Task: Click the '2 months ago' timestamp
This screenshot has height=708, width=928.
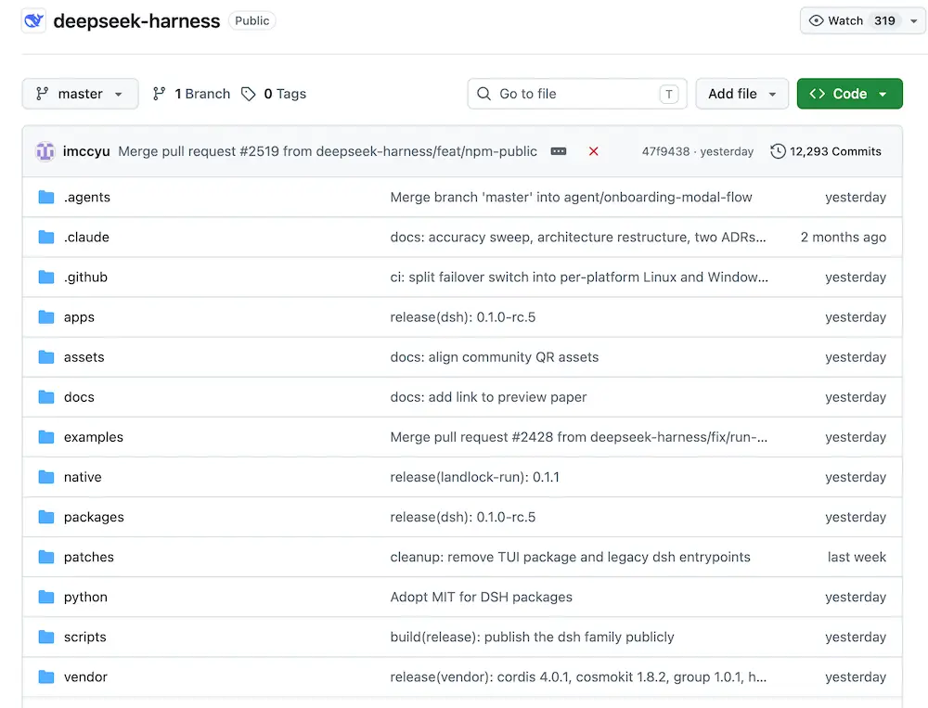Action: pos(844,238)
